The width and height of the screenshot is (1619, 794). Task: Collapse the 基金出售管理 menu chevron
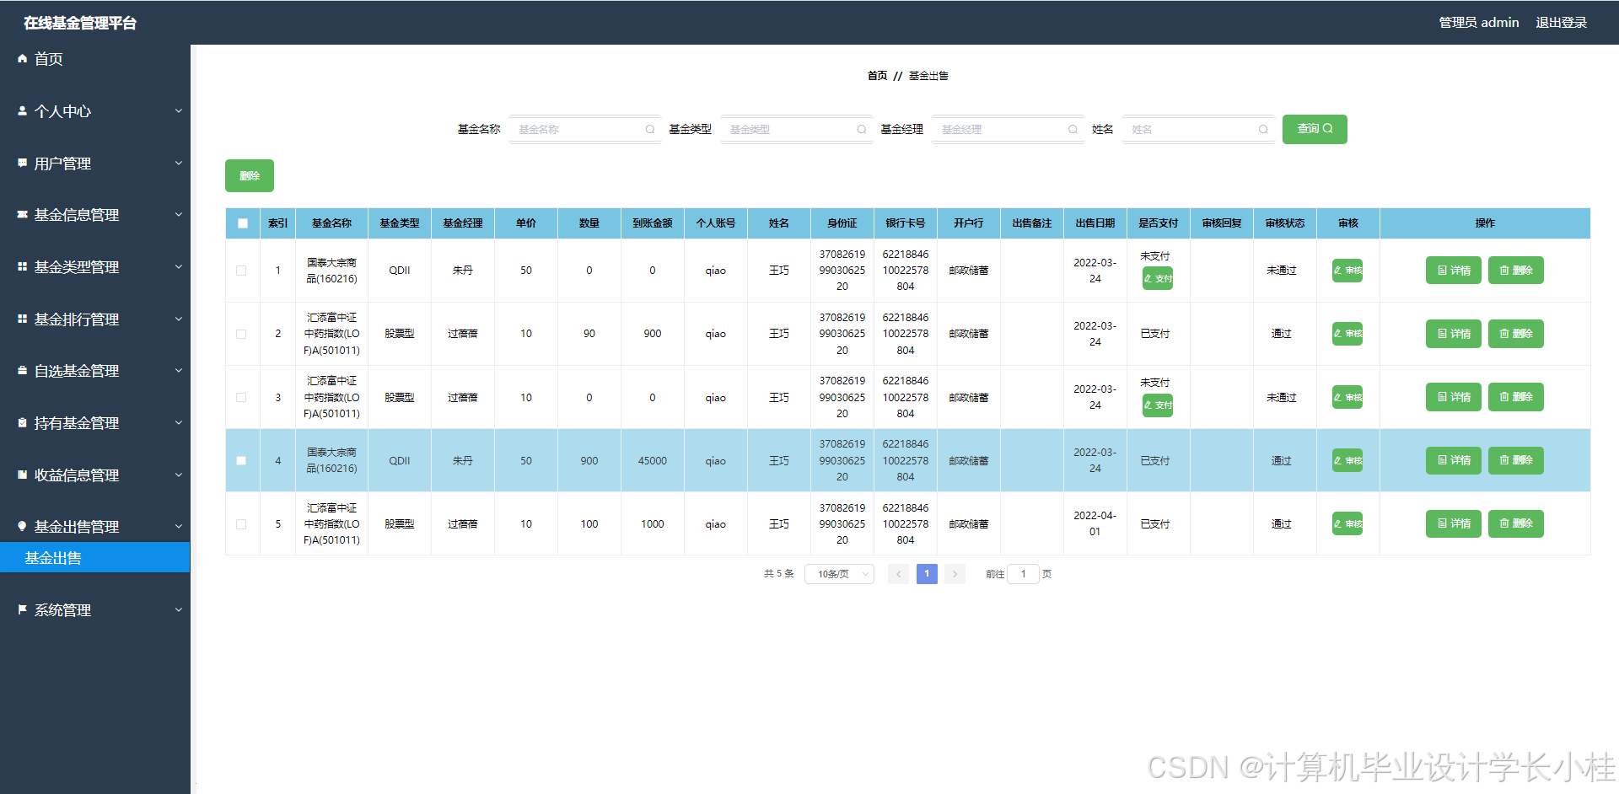pyautogui.click(x=179, y=526)
